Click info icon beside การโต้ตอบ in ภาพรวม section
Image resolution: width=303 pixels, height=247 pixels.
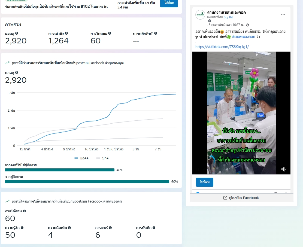click(x=110, y=33)
